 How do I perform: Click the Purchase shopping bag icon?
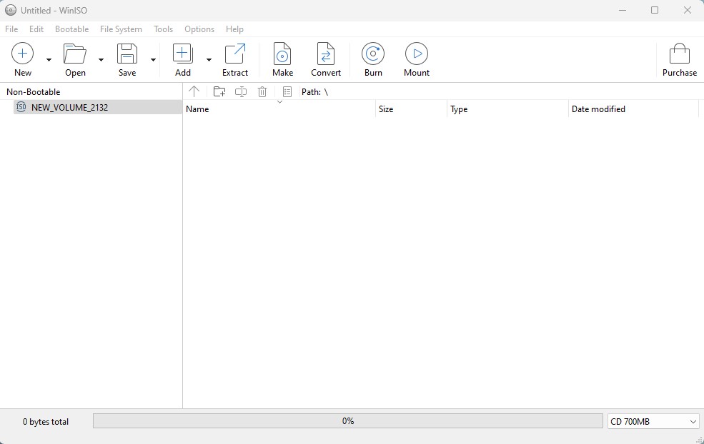click(679, 54)
